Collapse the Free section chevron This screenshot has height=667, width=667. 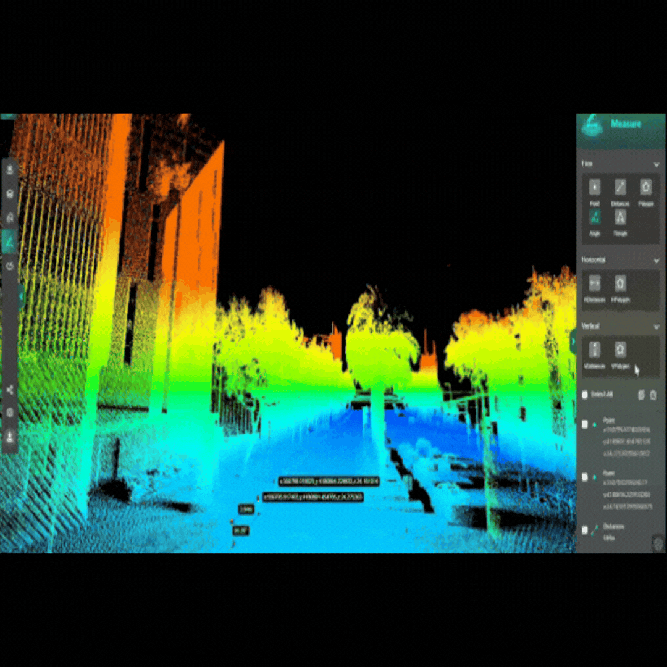tap(656, 164)
